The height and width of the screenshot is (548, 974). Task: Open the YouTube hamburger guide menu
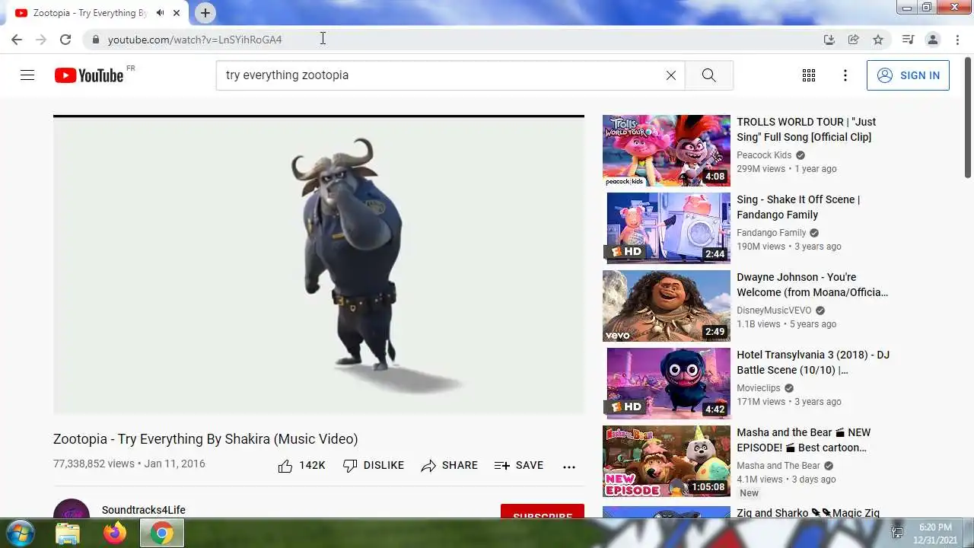tap(27, 75)
